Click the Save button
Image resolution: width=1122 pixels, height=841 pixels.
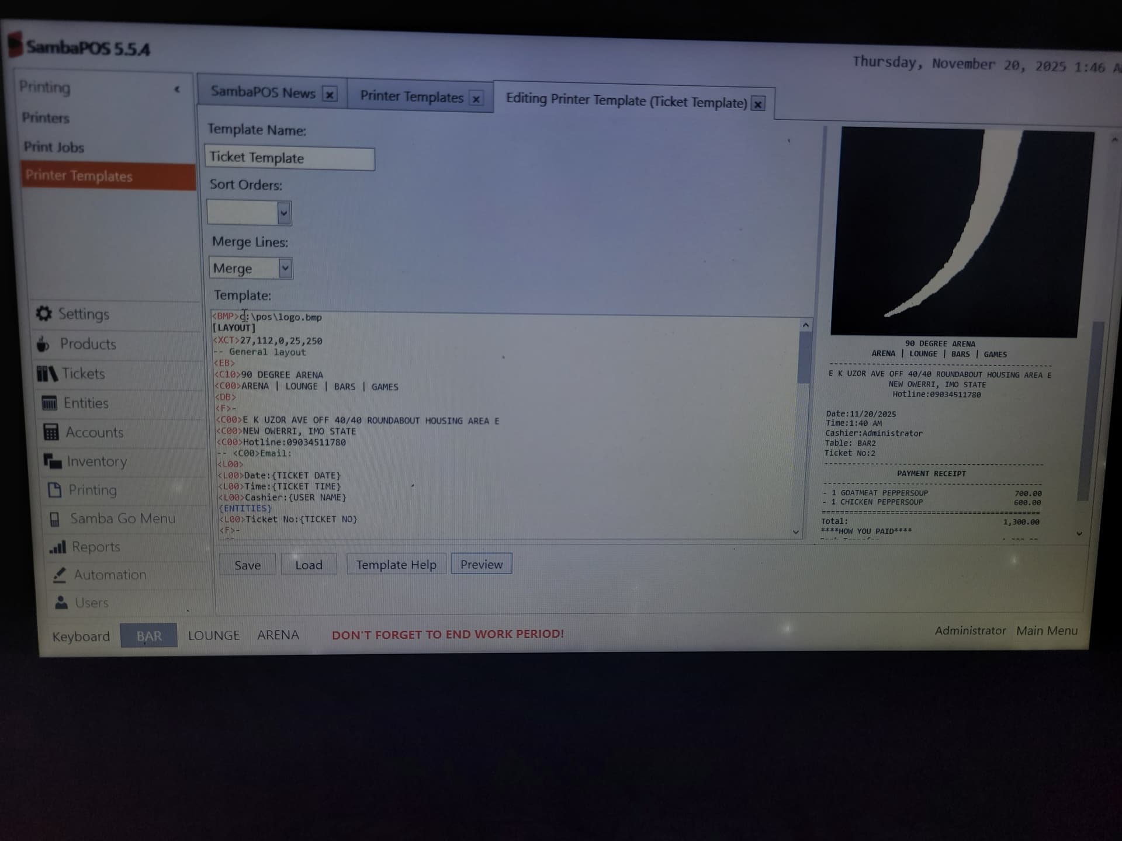(x=247, y=565)
